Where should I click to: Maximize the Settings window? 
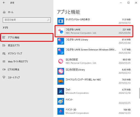[129, 3]
